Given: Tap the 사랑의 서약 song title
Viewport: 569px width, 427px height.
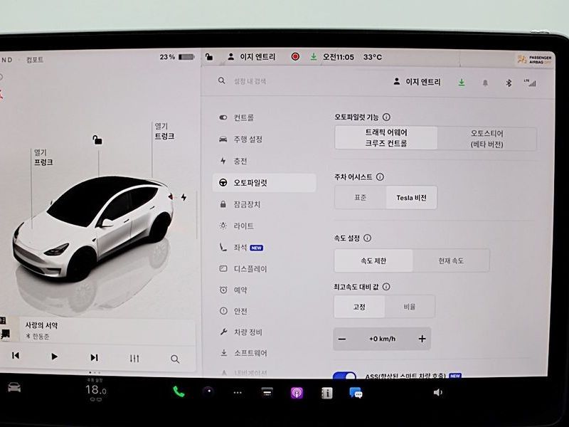Looking at the screenshot, I should point(41,325).
